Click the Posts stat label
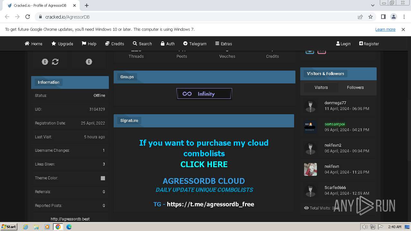This screenshot has width=411, height=231. (182, 56)
